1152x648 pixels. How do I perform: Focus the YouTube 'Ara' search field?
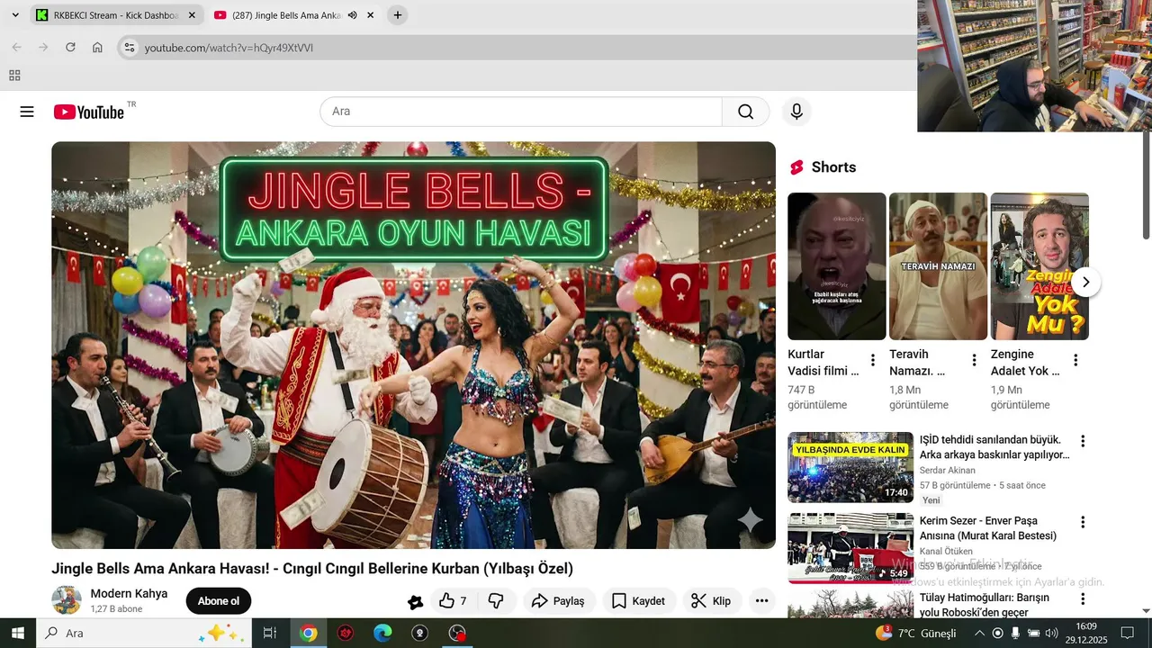pos(521,112)
